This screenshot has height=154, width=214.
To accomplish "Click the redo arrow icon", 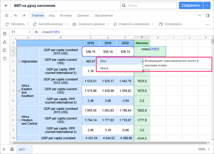I will tap(24, 15).
